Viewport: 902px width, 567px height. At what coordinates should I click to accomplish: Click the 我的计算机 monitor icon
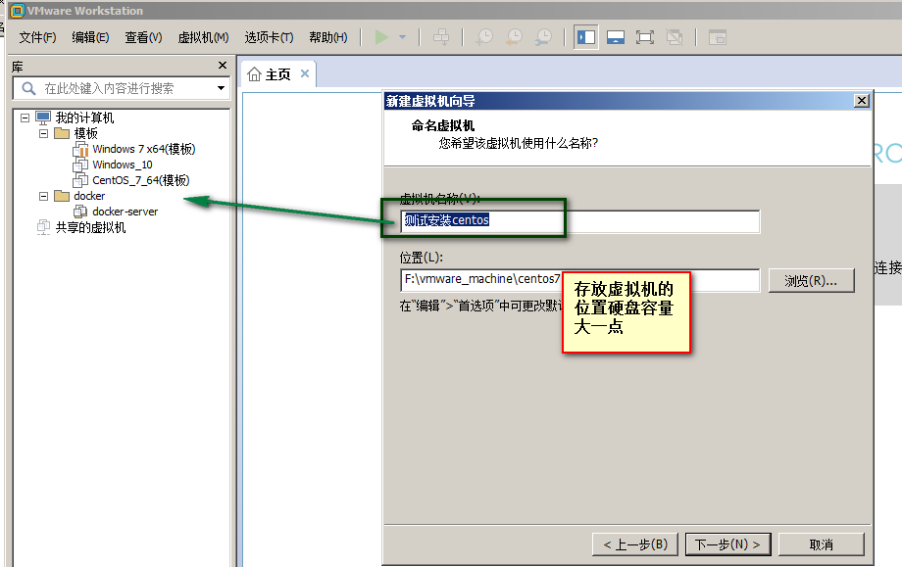click(x=43, y=118)
